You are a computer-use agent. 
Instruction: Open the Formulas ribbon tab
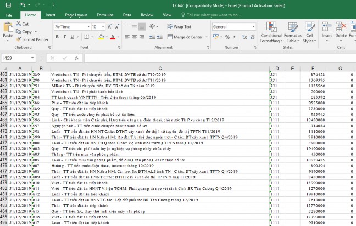(x=104, y=15)
